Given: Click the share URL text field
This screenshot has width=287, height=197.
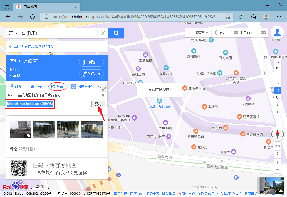Looking at the screenshot, I should pyautogui.click(x=49, y=104).
